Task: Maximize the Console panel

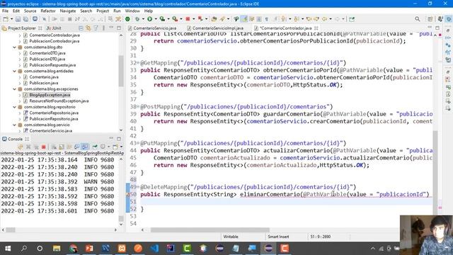Action: [x=119, y=139]
